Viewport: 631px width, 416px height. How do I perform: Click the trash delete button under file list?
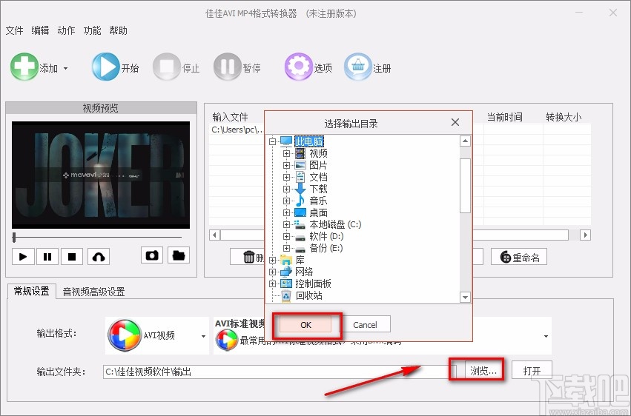tap(248, 257)
